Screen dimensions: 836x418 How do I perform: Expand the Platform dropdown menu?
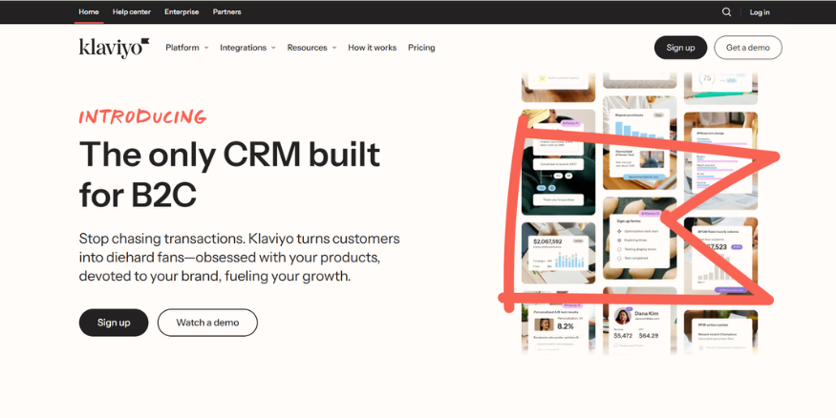point(186,48)
